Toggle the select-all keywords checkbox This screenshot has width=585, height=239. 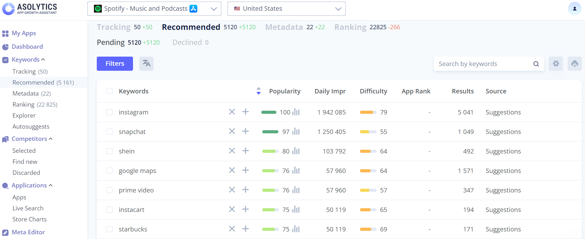coord(109,91)
